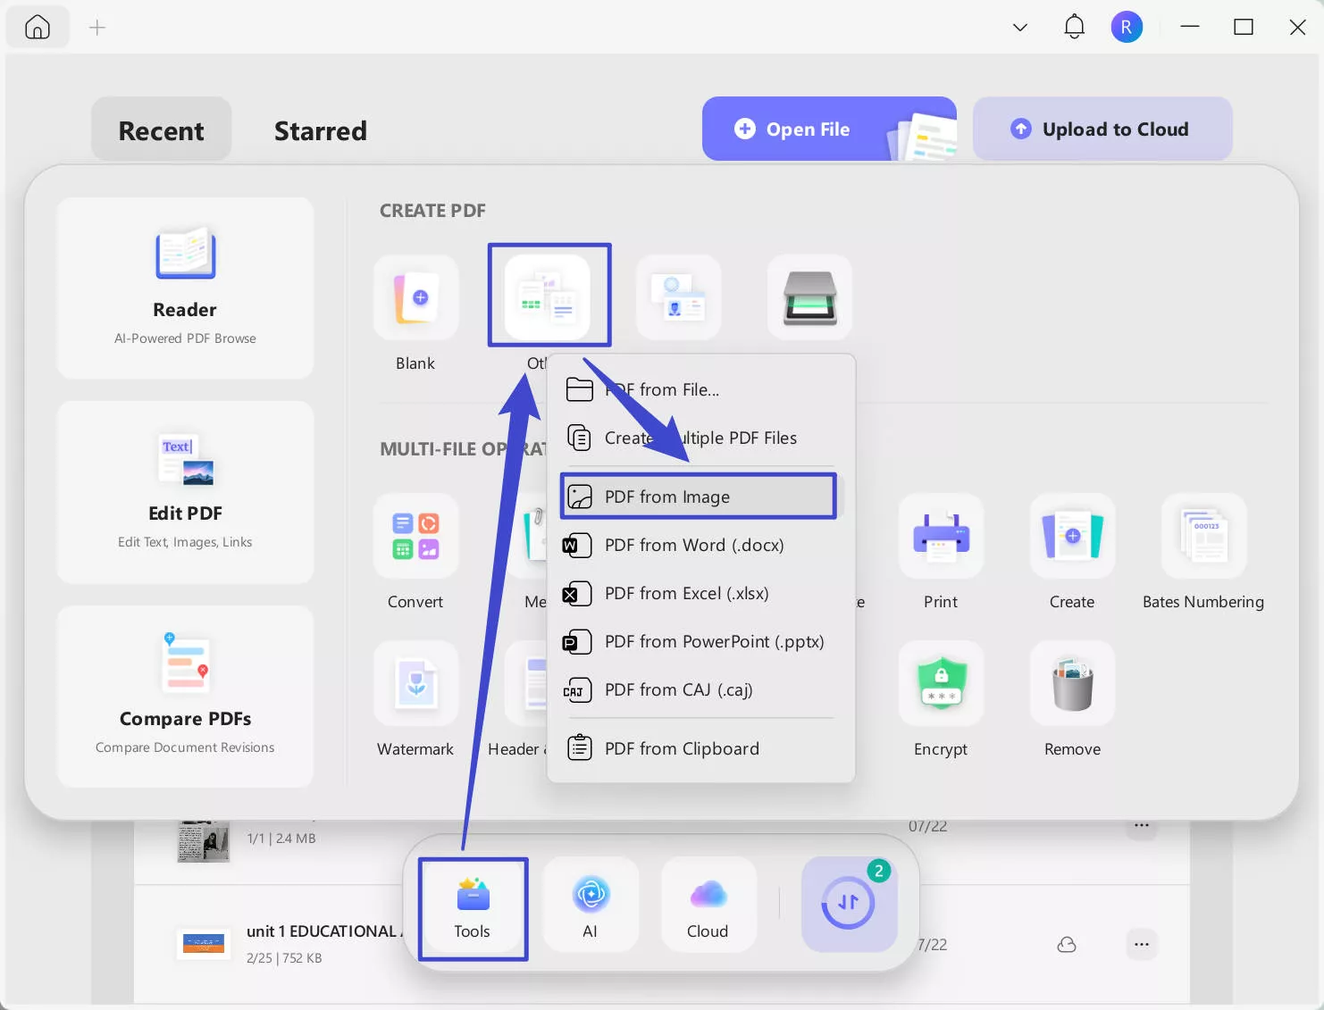Open Cloud from the bottom dock
Viewport: 1324px width, 1010px height.
tap(708, 905)
